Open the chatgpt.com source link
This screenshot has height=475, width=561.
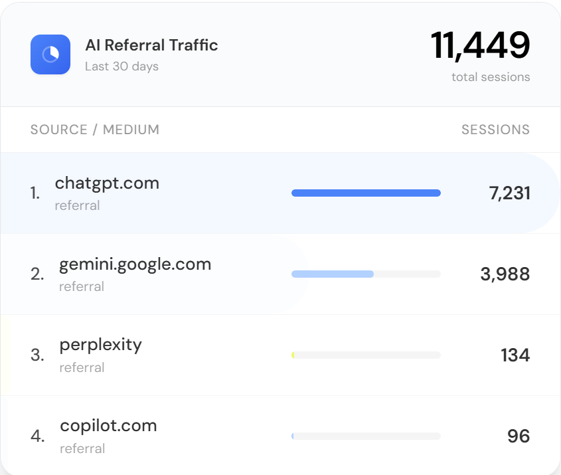click(107, 183)
